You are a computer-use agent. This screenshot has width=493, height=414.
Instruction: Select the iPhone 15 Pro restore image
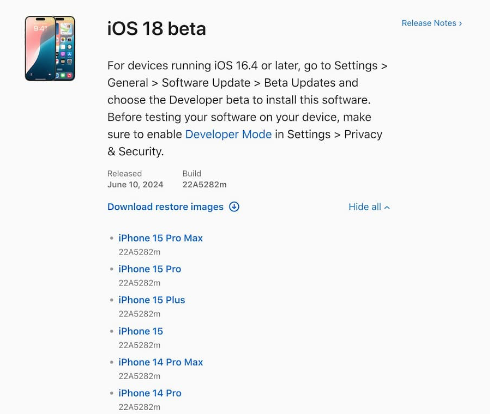click(149, 269)
